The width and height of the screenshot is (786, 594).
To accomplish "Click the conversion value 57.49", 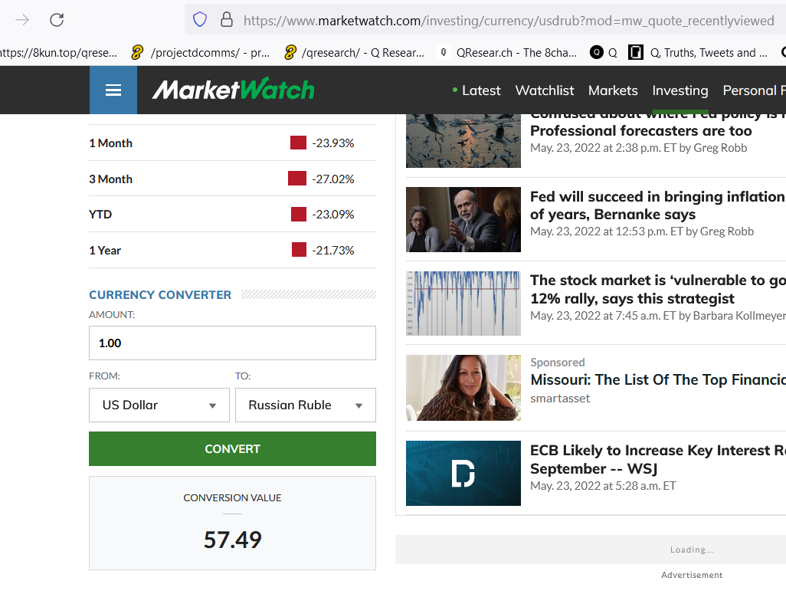I will (x=233, y=540).
